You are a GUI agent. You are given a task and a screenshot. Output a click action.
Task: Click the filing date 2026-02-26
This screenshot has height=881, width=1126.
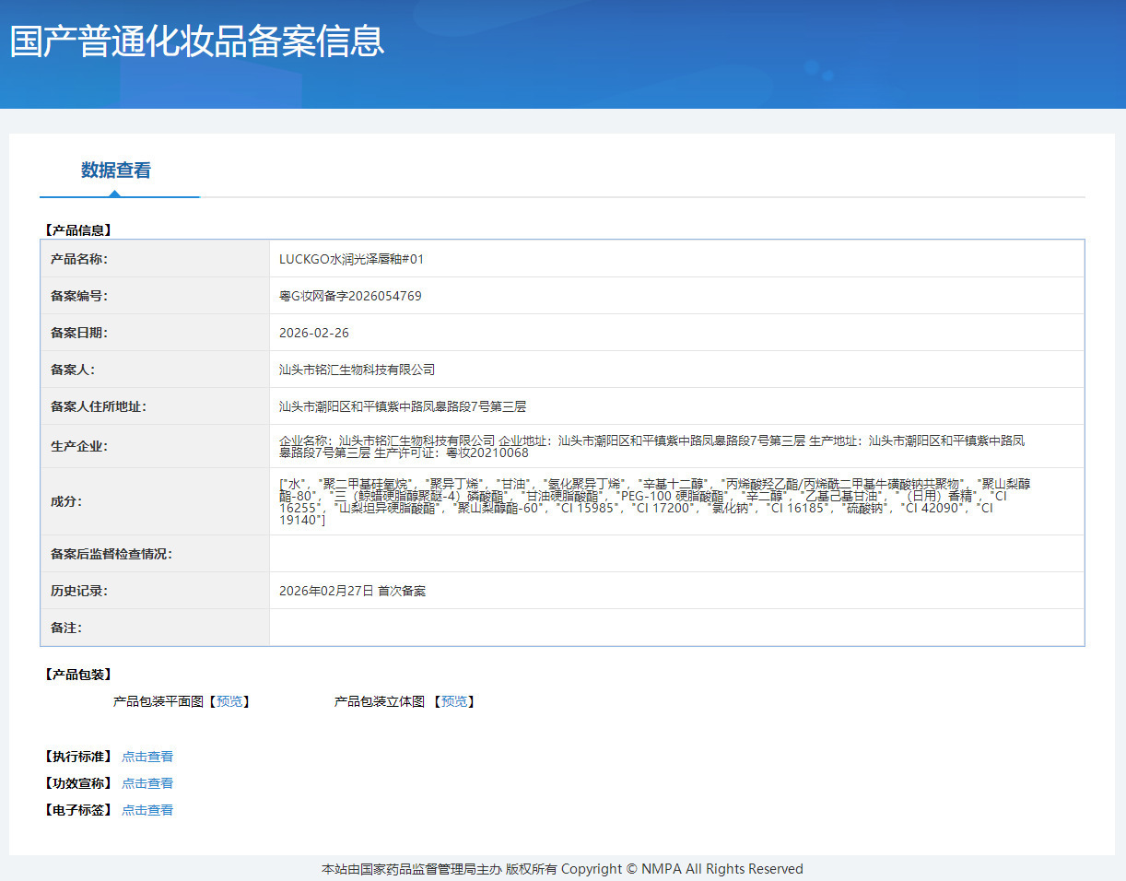314,333
